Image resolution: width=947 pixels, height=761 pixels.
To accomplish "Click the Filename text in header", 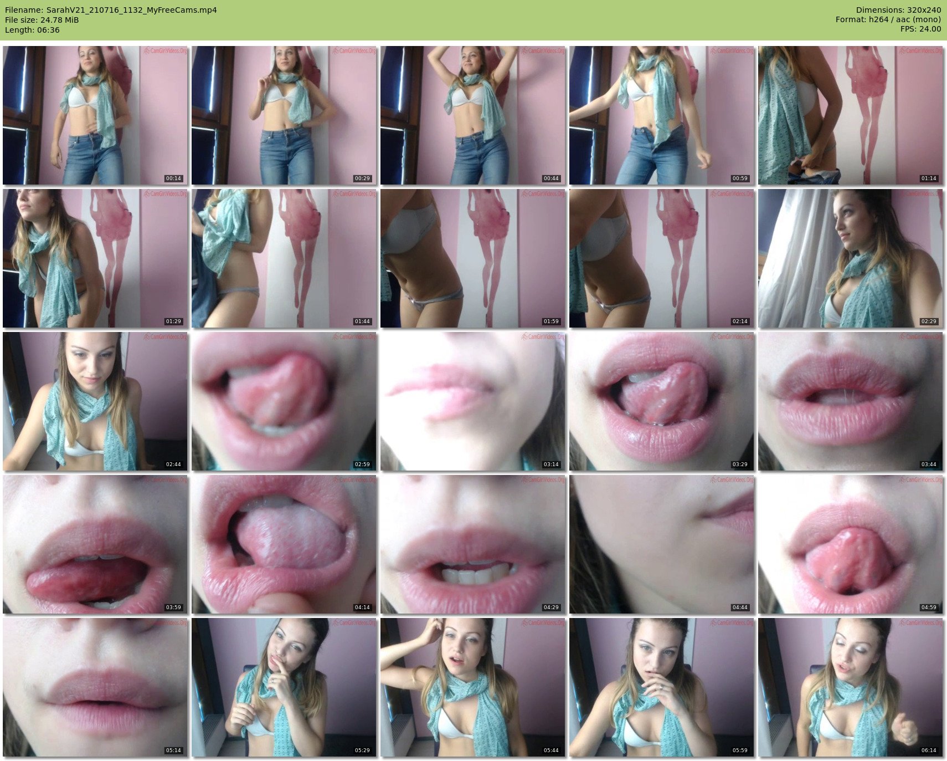I will tap(111, 10).
